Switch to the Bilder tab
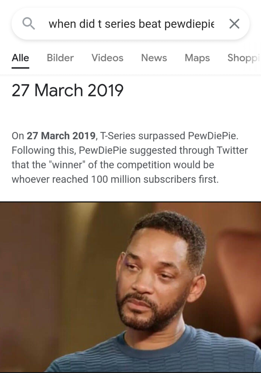The width and height of the screenshot is (261, 373). pos(60,57)
